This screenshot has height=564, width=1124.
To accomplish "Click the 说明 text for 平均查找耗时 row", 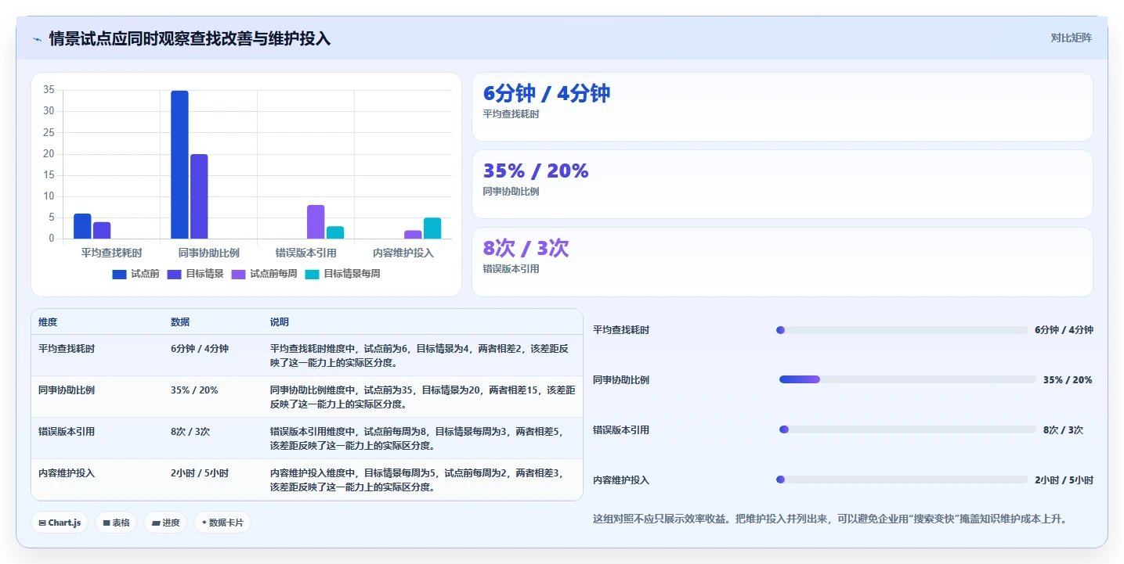I will click(419, 356).
